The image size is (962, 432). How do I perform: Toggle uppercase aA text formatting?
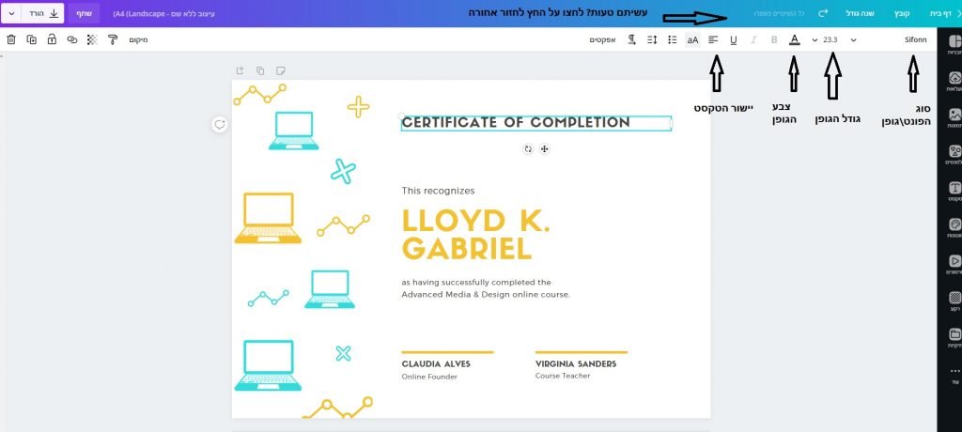692,40
